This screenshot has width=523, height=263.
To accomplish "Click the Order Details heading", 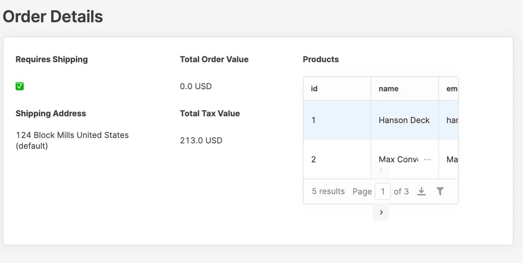I will [53, 17].
